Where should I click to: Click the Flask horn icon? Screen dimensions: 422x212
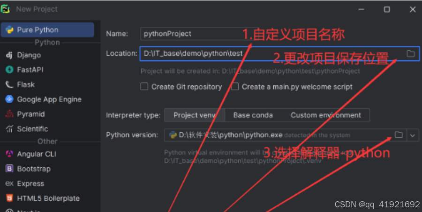coord(9,85)
